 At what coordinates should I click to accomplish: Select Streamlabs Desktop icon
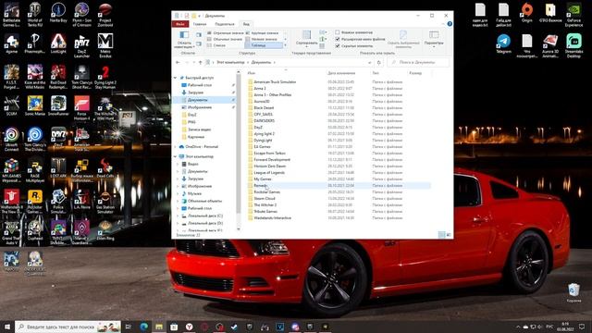click(x=573, y=45)
